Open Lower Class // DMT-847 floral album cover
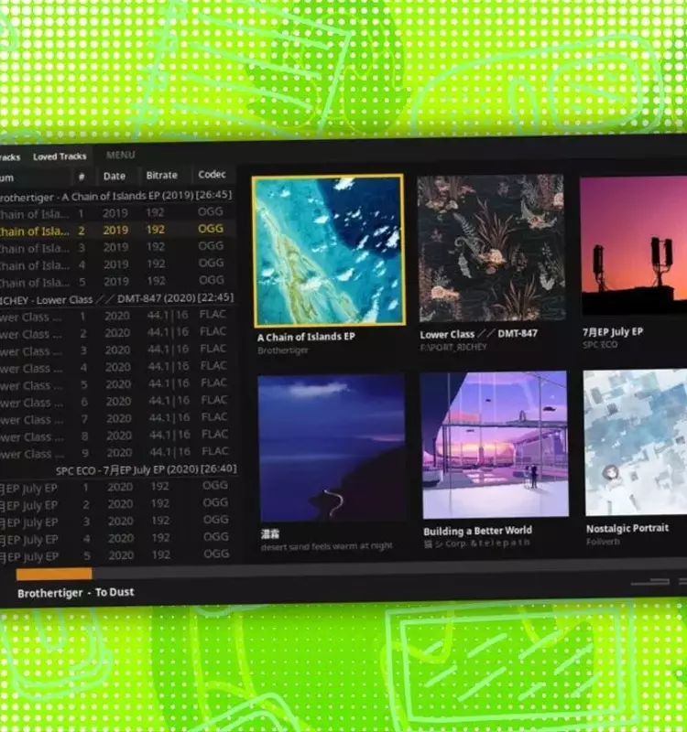Screen dimensions: 687x732 click(x=491, y=248)
